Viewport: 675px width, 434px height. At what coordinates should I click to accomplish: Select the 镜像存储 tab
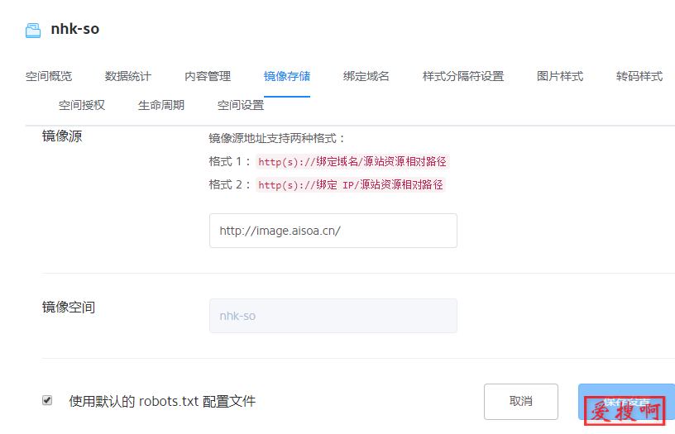287,77
